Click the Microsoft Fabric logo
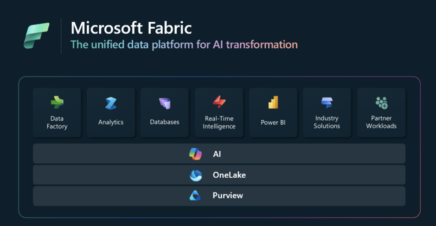Screen dimensions: 436x226 click(37, 35)
